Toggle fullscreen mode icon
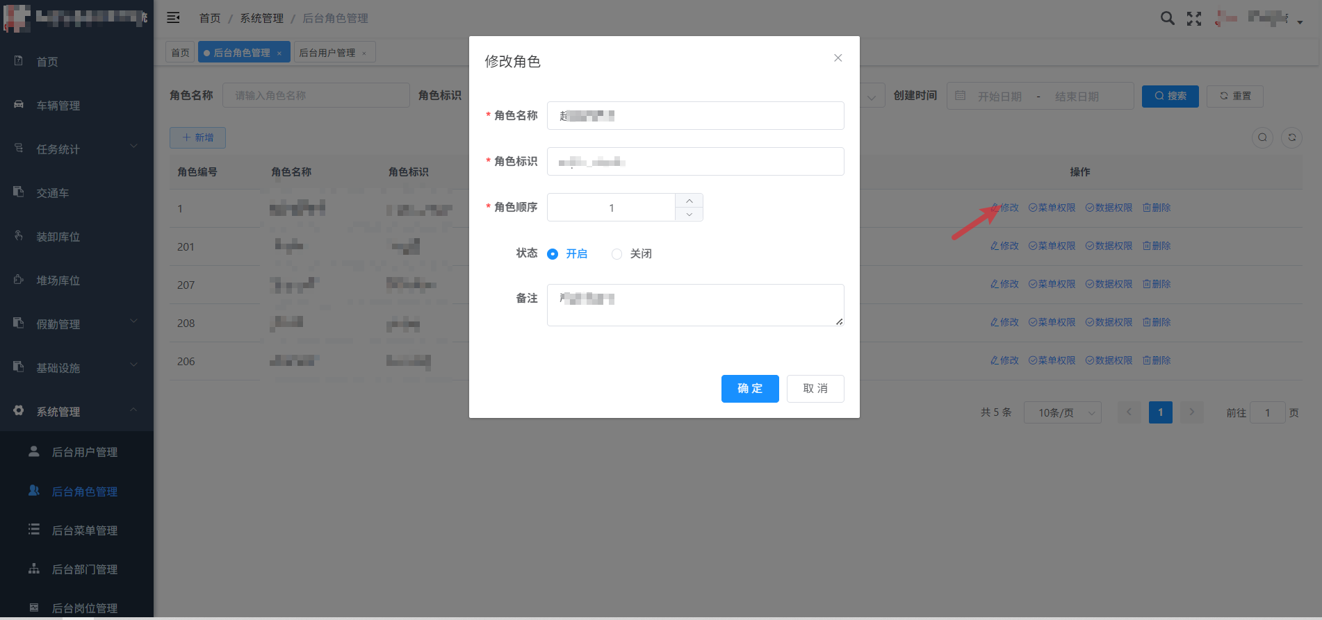 coord(1194,19)
